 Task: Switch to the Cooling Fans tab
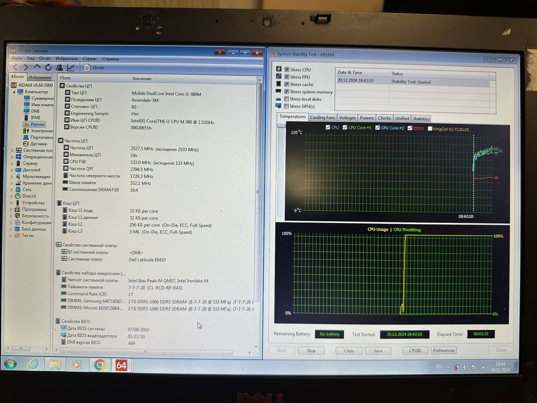coord(323,118)
